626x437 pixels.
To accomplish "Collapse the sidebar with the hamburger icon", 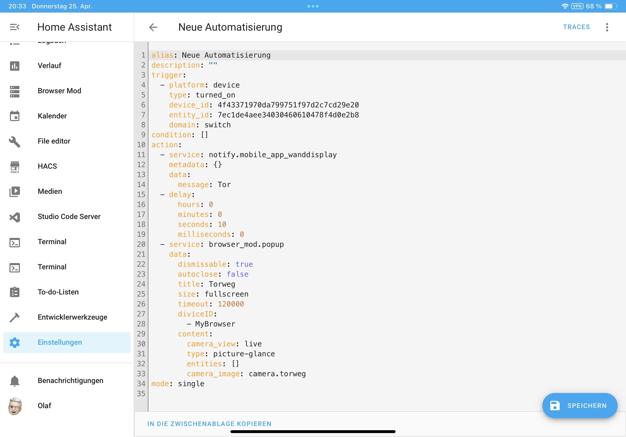I will point(14,27).
